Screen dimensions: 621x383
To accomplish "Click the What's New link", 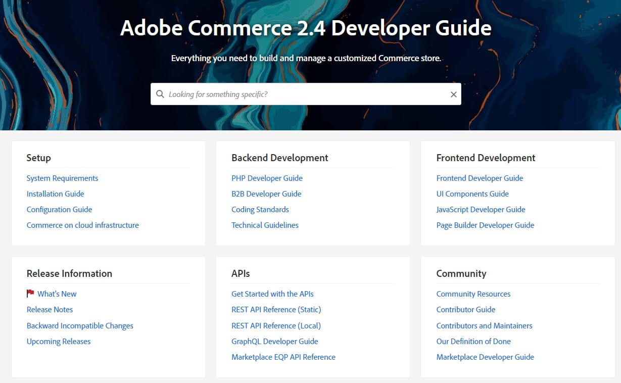I will pos(57,294).
